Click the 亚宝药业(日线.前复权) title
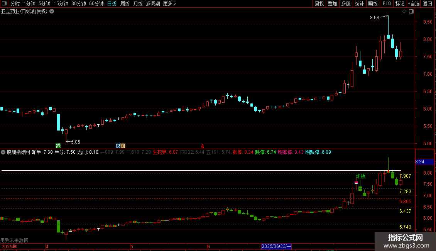The height and width of the screenshot is (251, 436). pyautogui.click(x=24, y=12)
